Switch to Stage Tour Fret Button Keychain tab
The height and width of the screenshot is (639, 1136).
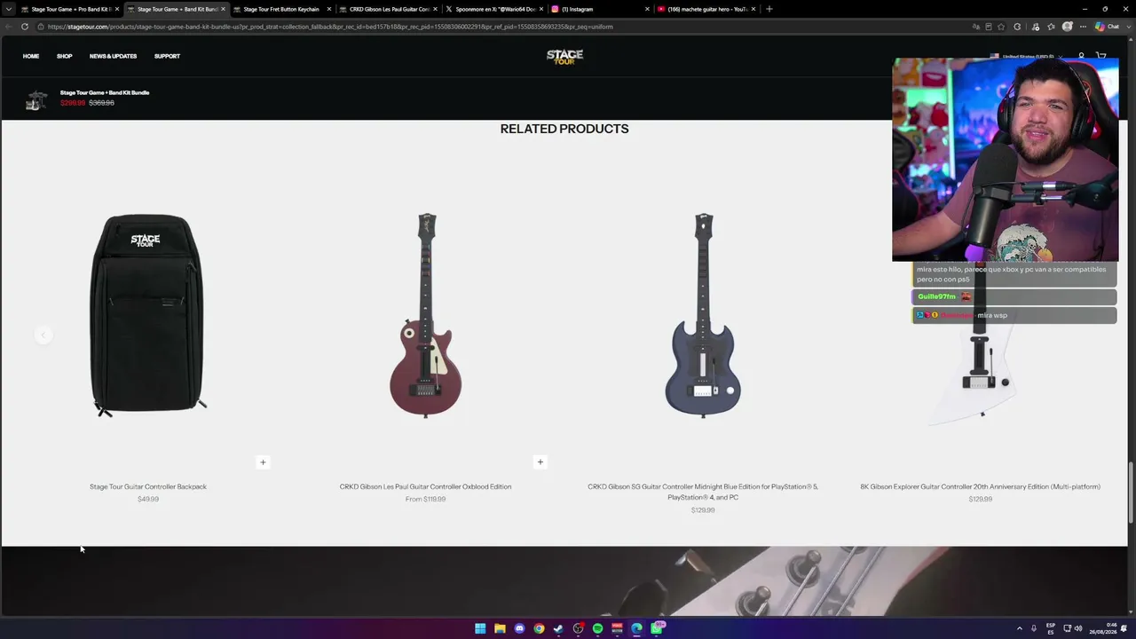pos(281,9)
